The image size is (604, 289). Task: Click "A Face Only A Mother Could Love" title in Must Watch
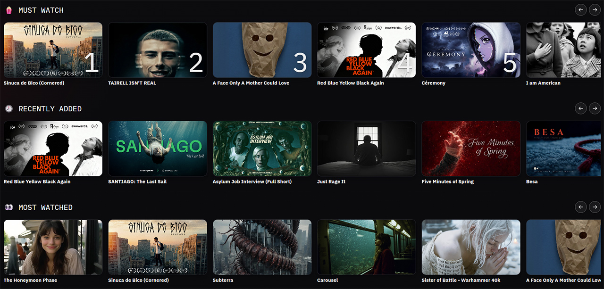click(251, 83)
